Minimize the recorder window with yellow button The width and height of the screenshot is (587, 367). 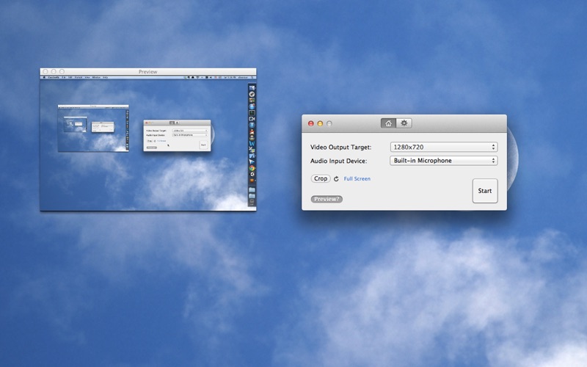320,123
